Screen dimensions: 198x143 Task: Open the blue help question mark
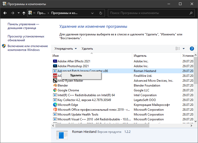[x=192, y=49]
